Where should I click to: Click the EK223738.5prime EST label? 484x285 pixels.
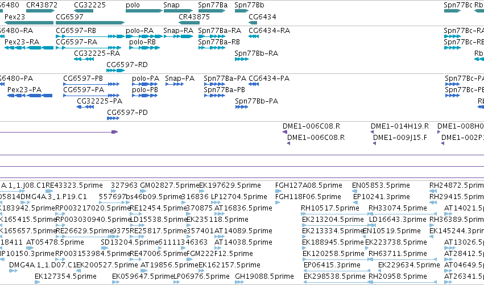tap(396, 242)
